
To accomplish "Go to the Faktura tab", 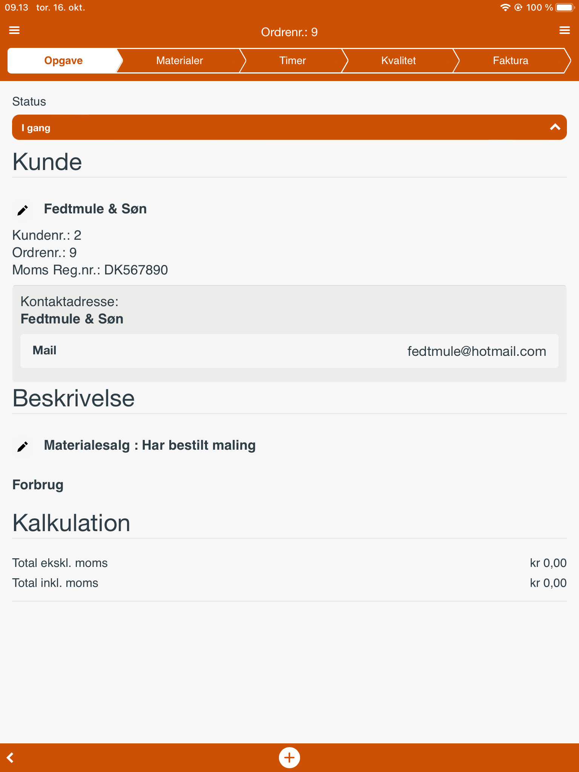I will pyautogui.click(x=510, y=61).
